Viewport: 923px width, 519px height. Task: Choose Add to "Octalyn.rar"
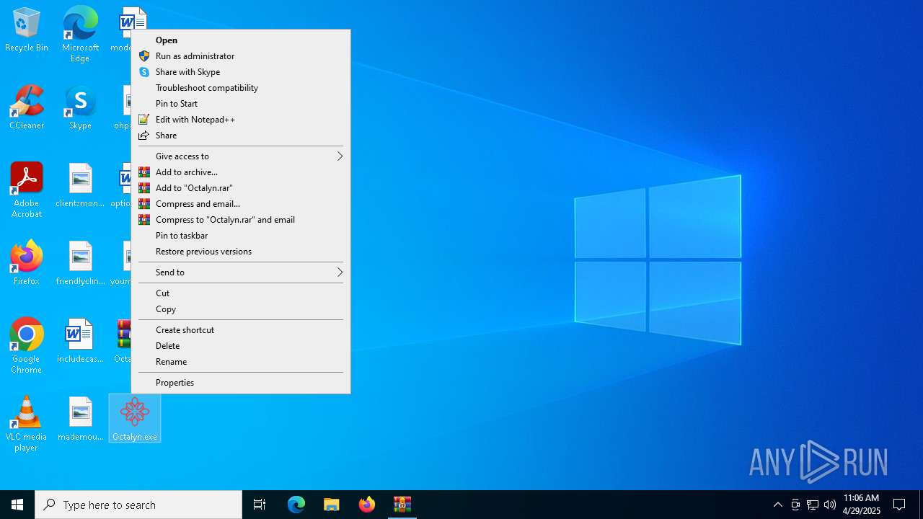pos(241,188)
